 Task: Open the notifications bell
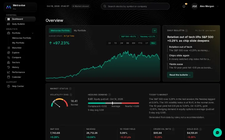coord(184,6)
